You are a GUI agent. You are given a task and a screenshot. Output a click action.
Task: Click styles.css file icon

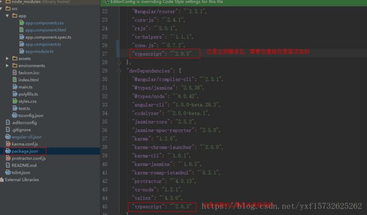pyautogui.click(x=15, y=101)
